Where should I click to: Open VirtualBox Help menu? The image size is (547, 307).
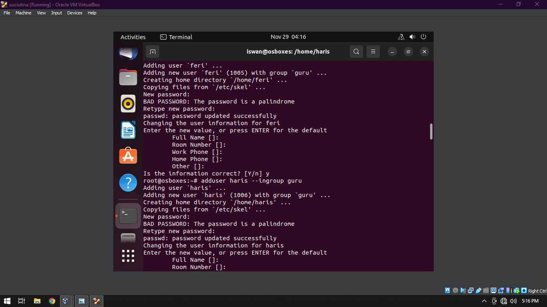pyautogui.click(x=92, y=13)
